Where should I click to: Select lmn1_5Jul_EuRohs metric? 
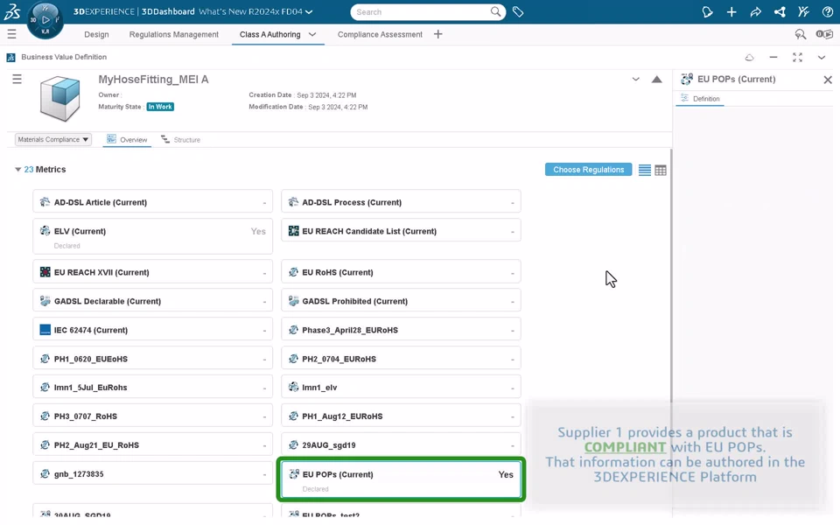(x=152, y=388)
